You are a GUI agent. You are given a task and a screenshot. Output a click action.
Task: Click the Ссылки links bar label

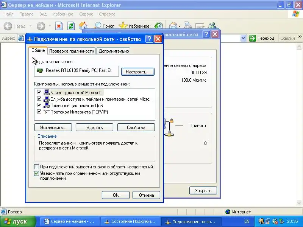point(287,39)
